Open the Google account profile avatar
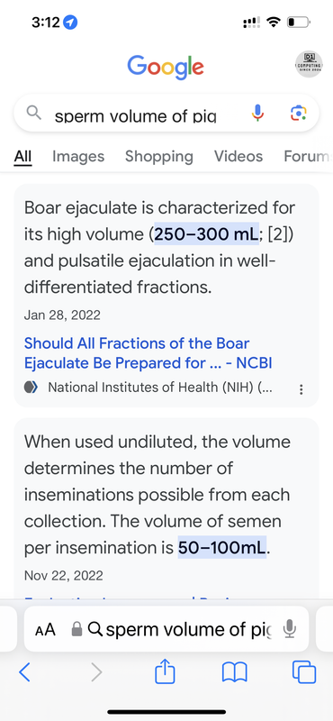The width and height of the screenshot is (333, 721). [x=308, y=64]
